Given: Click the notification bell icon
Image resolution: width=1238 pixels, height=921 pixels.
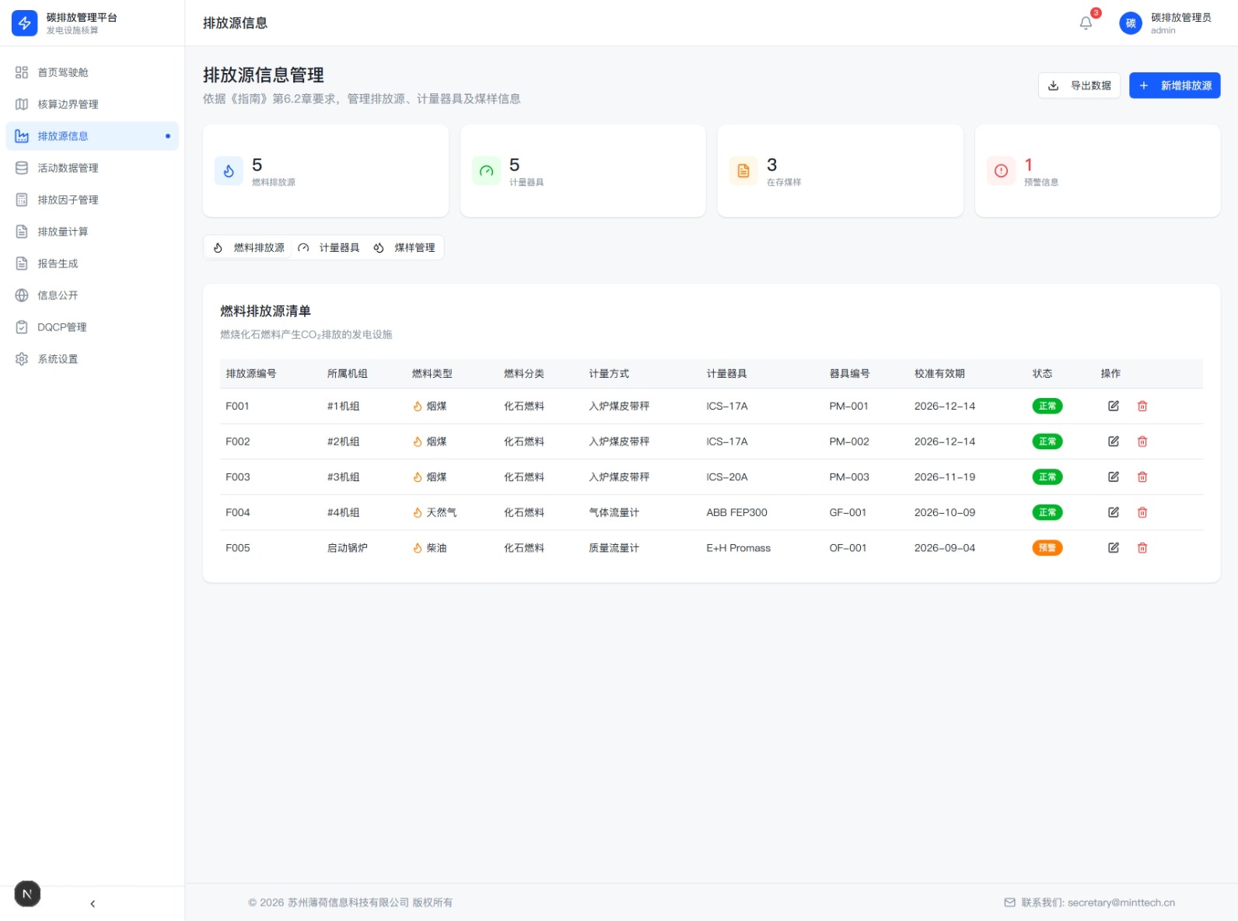Looking at the screenshot, I should 1086,23.
